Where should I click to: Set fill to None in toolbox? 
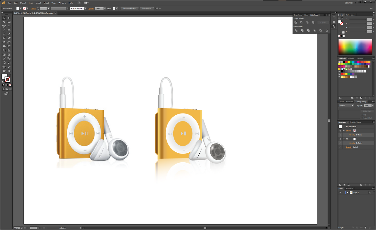click(10, 85)
